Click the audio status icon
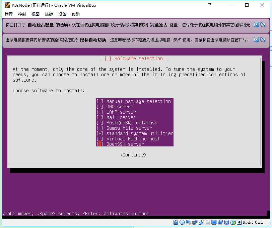Viewport: 272px width, 228px height. tap(188, 222)
